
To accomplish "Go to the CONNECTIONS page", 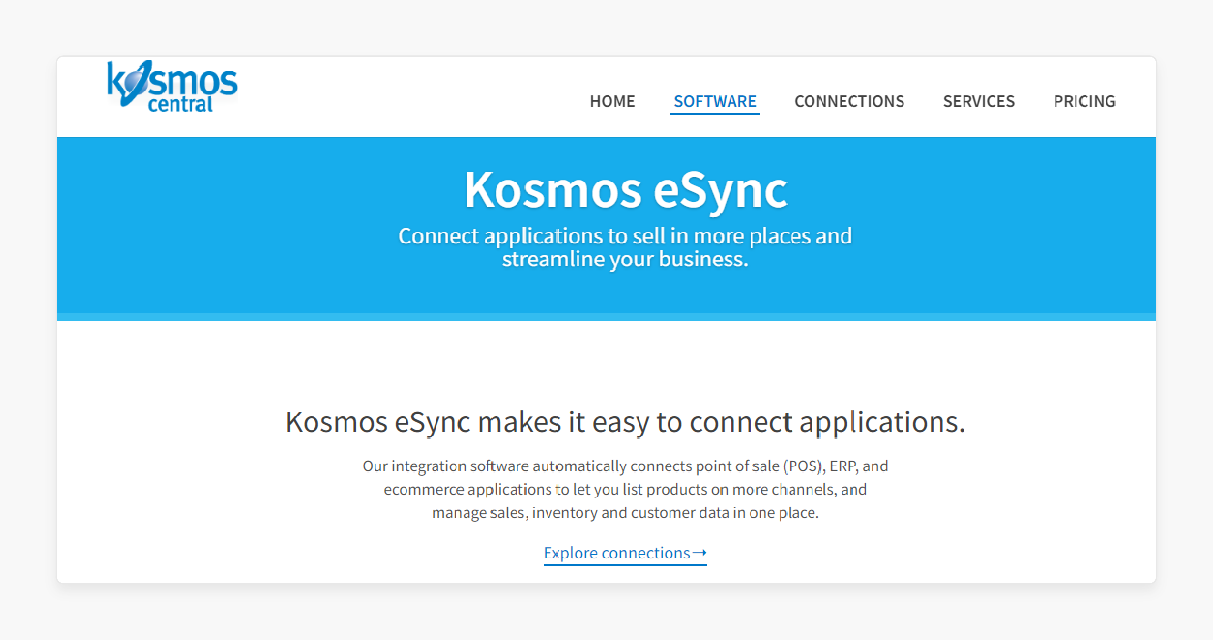I will 849,102.
